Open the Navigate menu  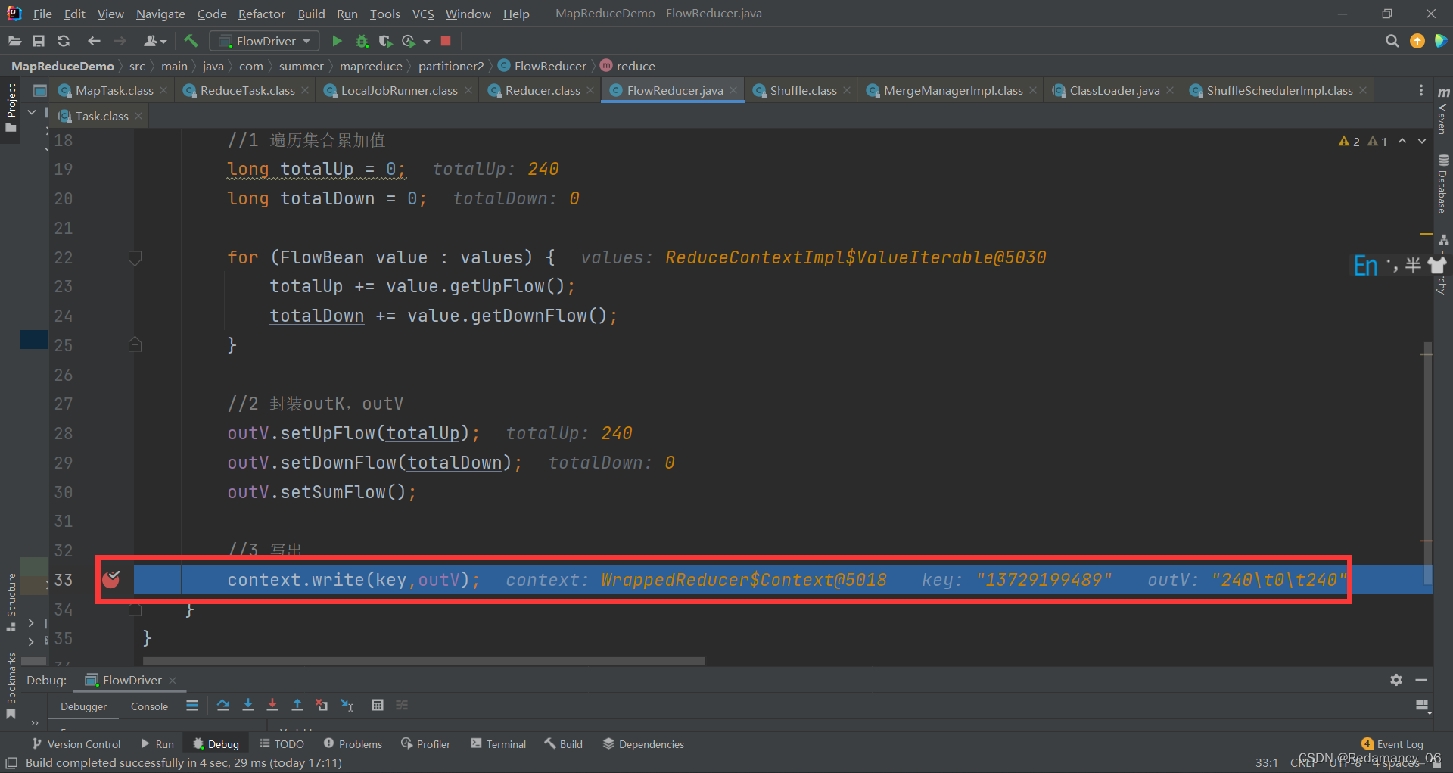pos(160,14)
